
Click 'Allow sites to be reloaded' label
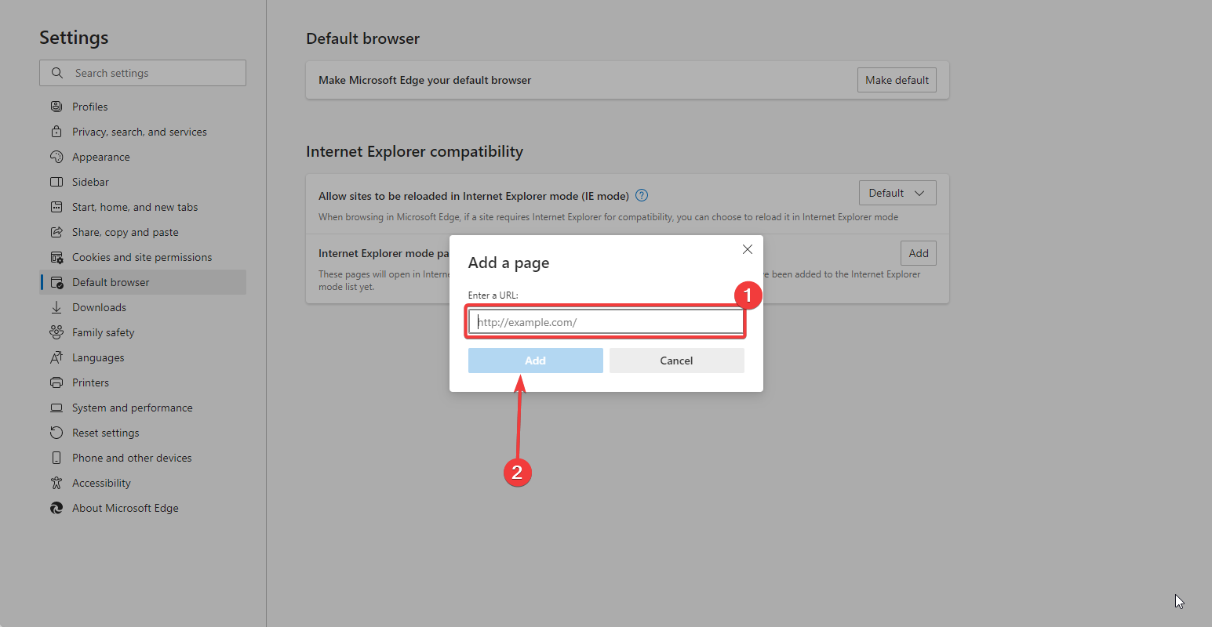474,196
